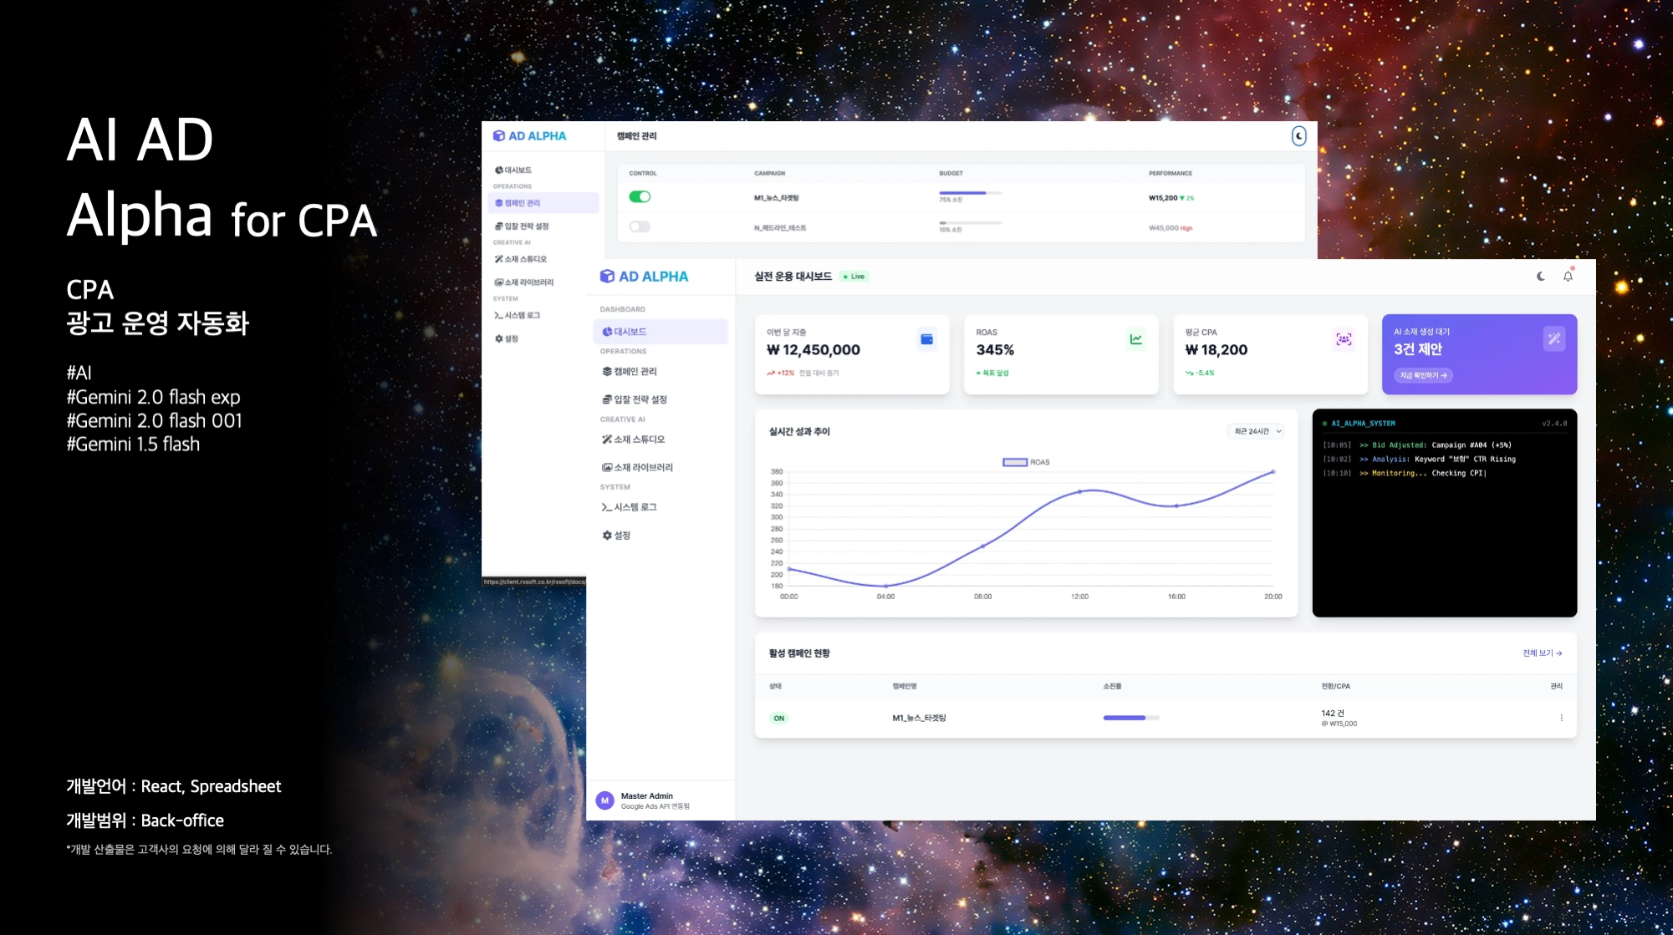
Task: Click the ON status badge in active campaigns
Action: 778,719
